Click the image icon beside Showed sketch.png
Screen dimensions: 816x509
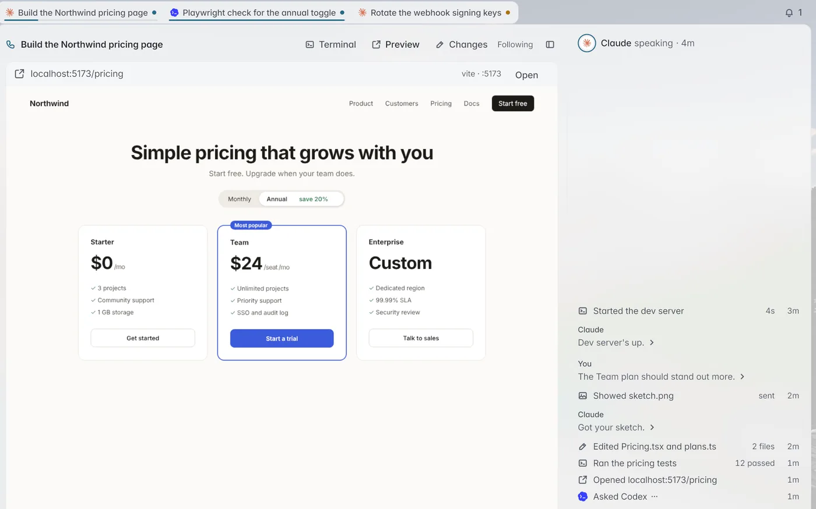pyautogui.click(x=582, y=395)
